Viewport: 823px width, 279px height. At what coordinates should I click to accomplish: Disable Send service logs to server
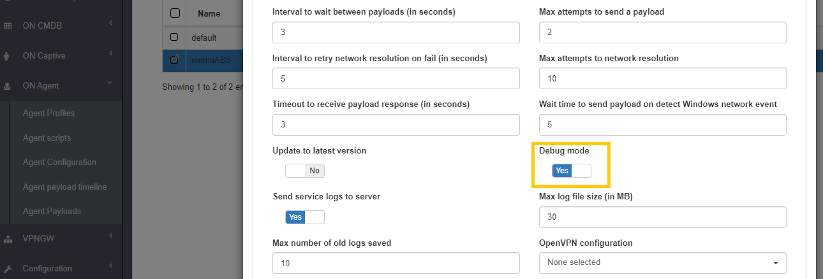[x=305, y=217]
